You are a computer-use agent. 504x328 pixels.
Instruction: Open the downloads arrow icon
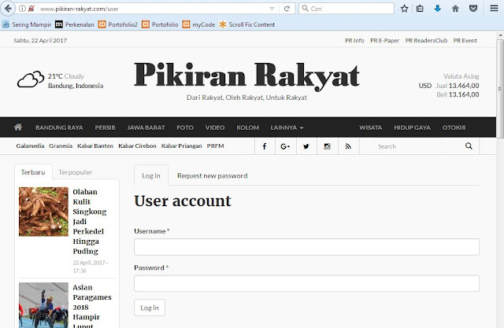tap(438, 9)
